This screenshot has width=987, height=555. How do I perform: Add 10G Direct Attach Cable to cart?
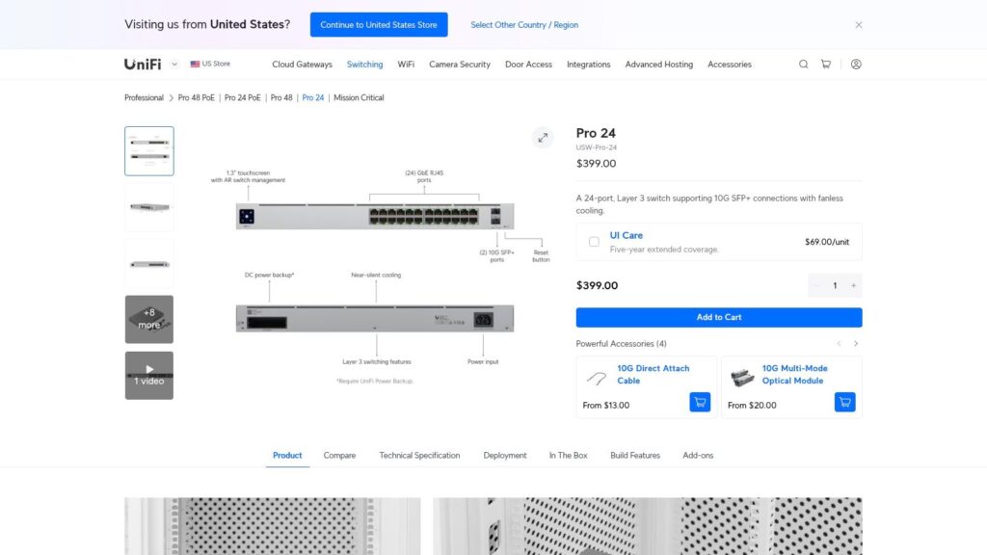(x=700, y=402)
